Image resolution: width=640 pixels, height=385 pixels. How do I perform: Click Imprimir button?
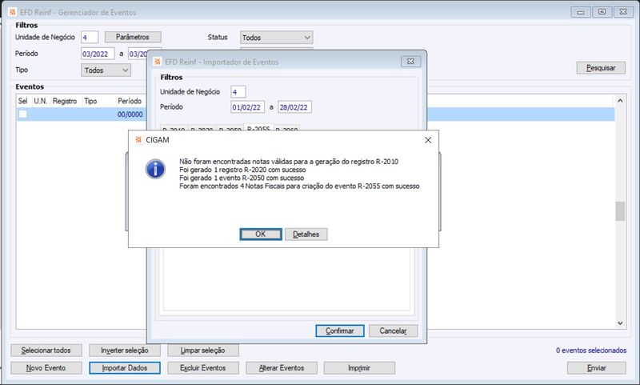pos(359,368)
